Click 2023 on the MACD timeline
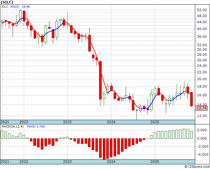Viewport: 210px width, 169px height. tap(67, 162)
